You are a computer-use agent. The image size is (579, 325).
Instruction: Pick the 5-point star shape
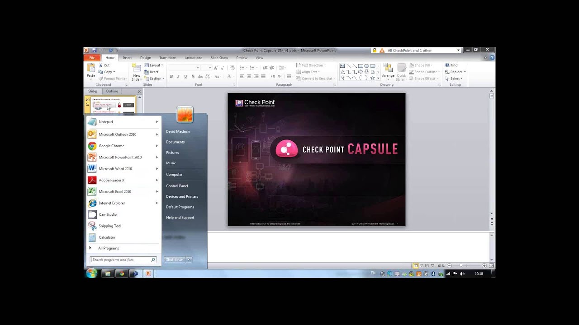(372, 78)
